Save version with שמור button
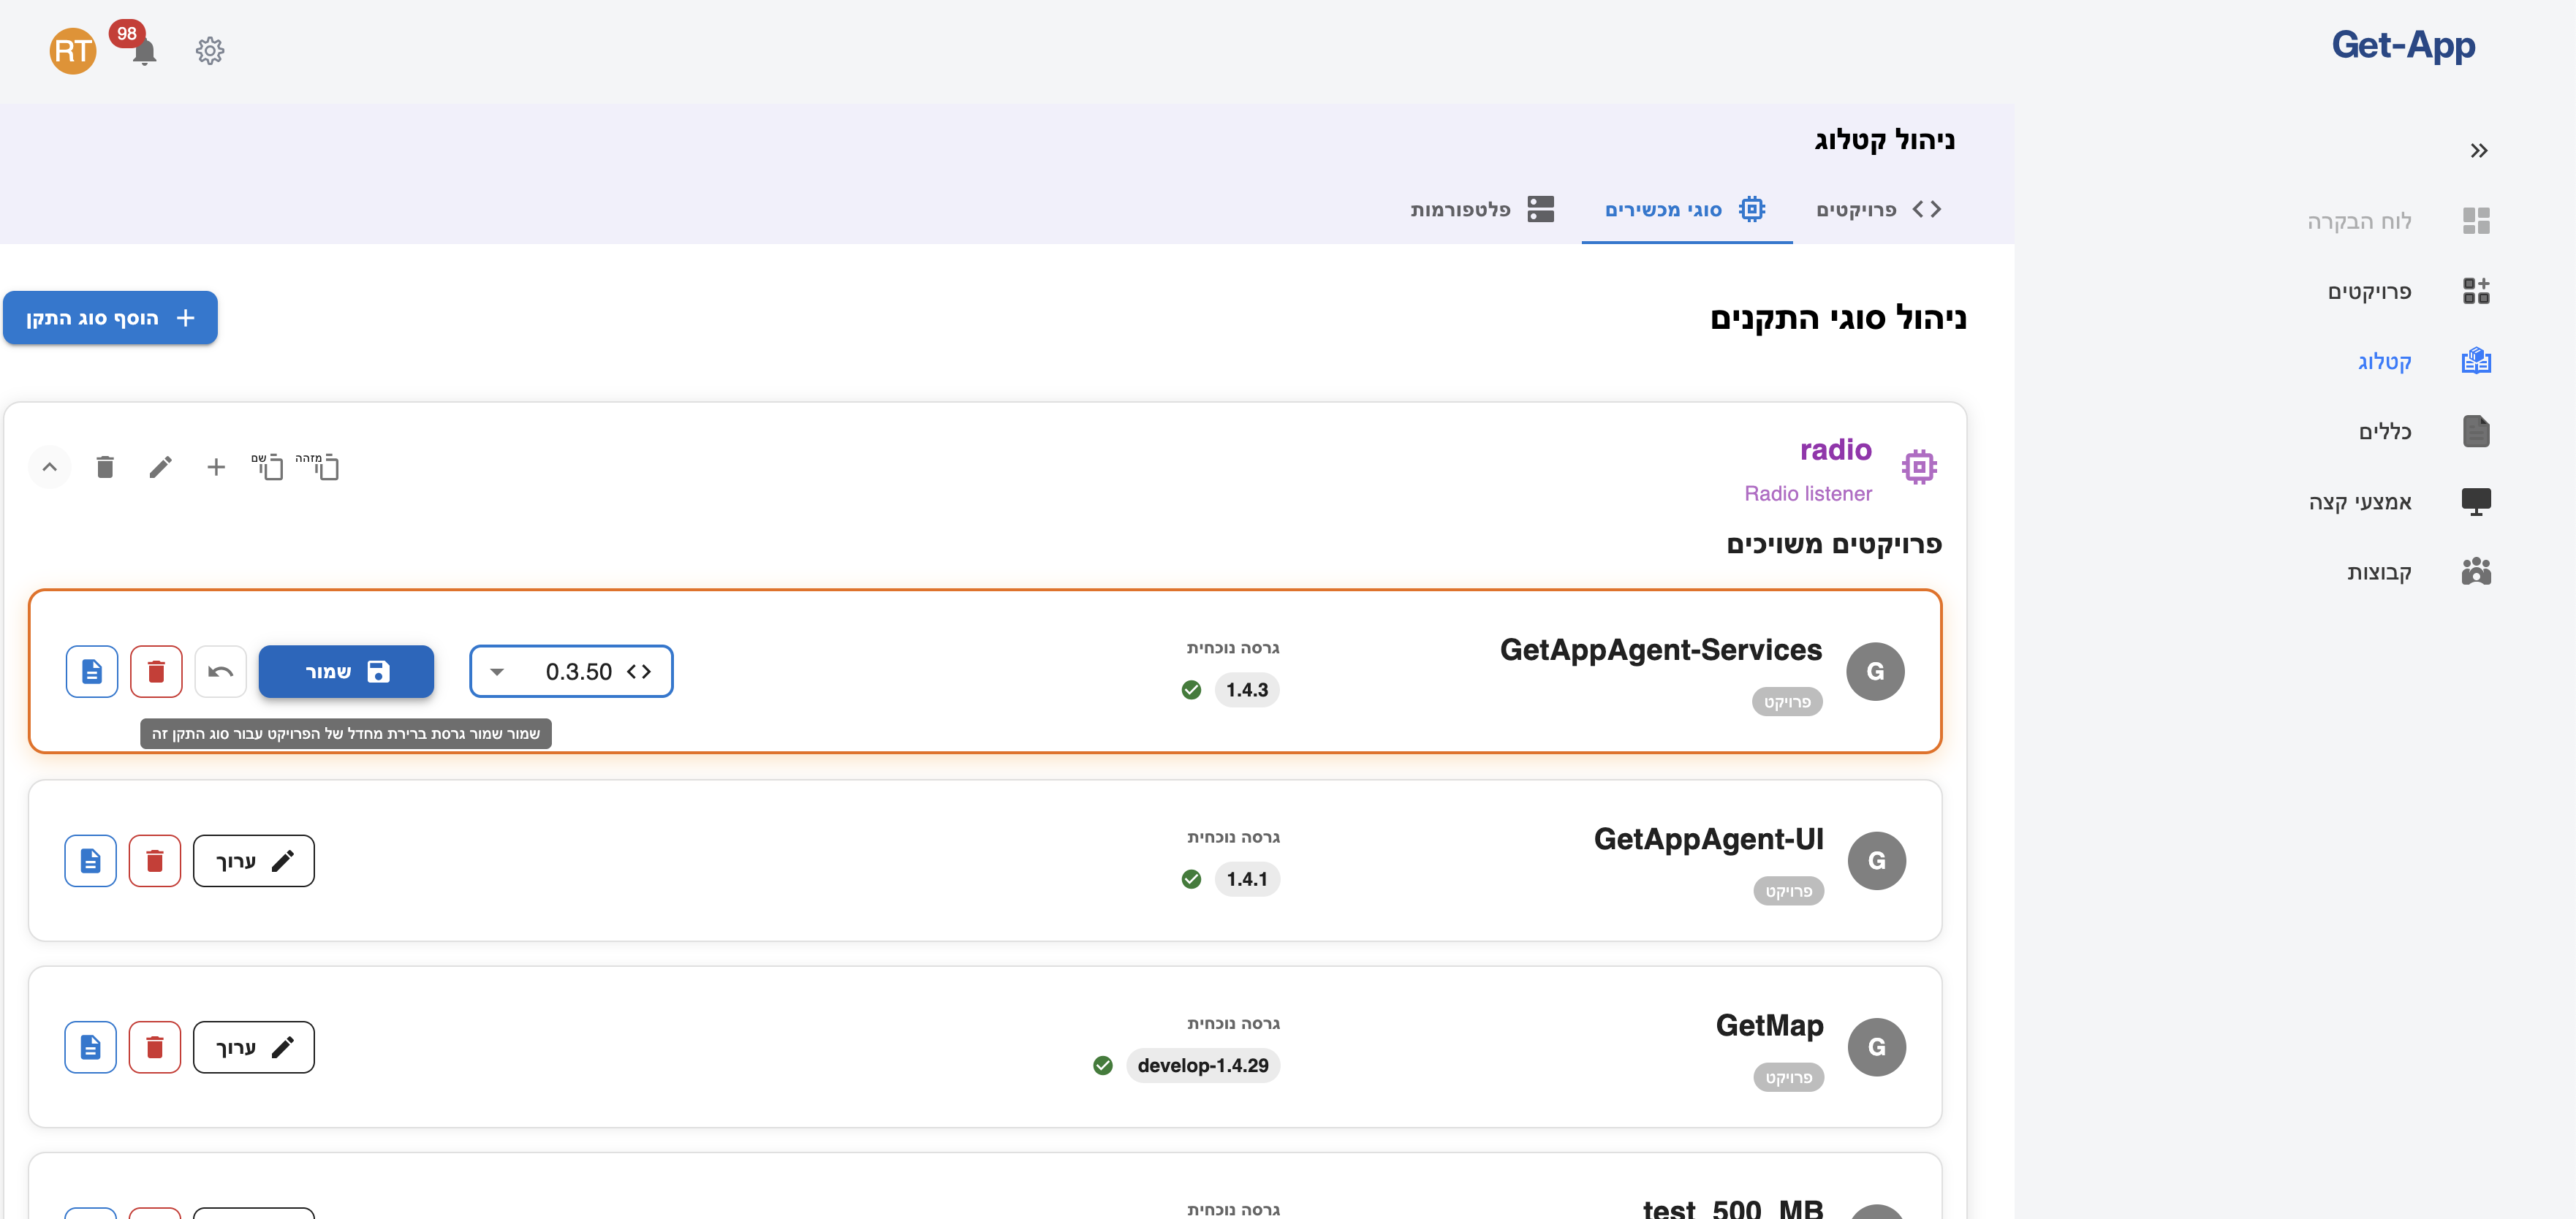This screenshot has width=2576, height=1219. pyautogui.click(x=346, y=672)
